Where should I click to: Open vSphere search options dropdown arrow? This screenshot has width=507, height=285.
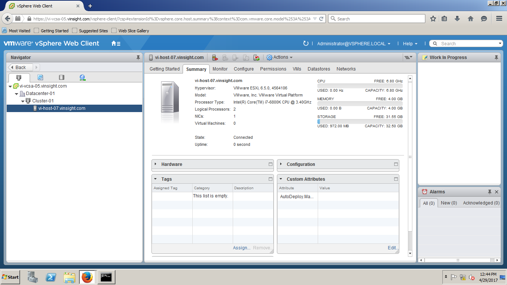500,44
